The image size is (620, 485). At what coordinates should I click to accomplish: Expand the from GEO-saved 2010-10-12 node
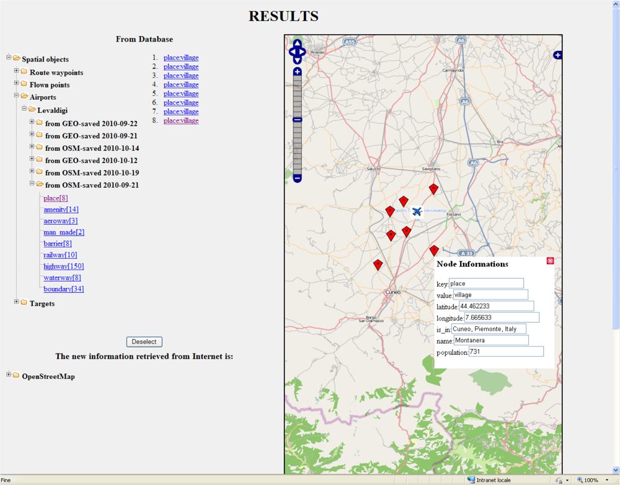(x=32, y=159)
